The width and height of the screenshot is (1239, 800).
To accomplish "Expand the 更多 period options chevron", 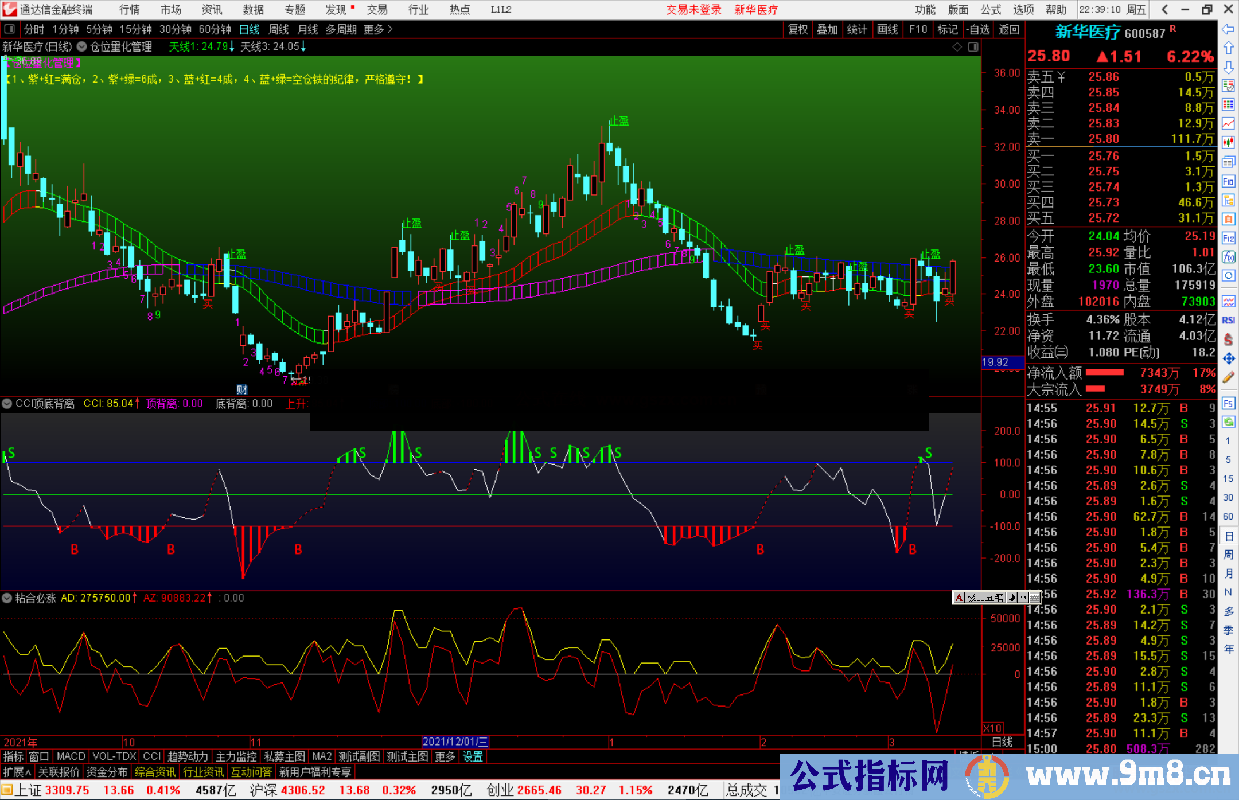I will click(x=390, y=29).
